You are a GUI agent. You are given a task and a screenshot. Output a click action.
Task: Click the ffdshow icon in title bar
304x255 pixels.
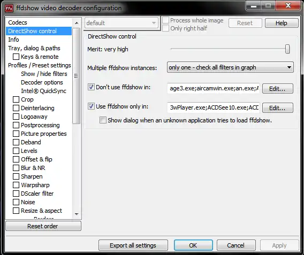pyautogui.click(x=9, y=9)
